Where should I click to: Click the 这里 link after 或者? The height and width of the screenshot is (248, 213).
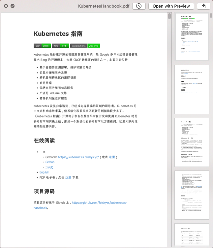pos(112,157)
